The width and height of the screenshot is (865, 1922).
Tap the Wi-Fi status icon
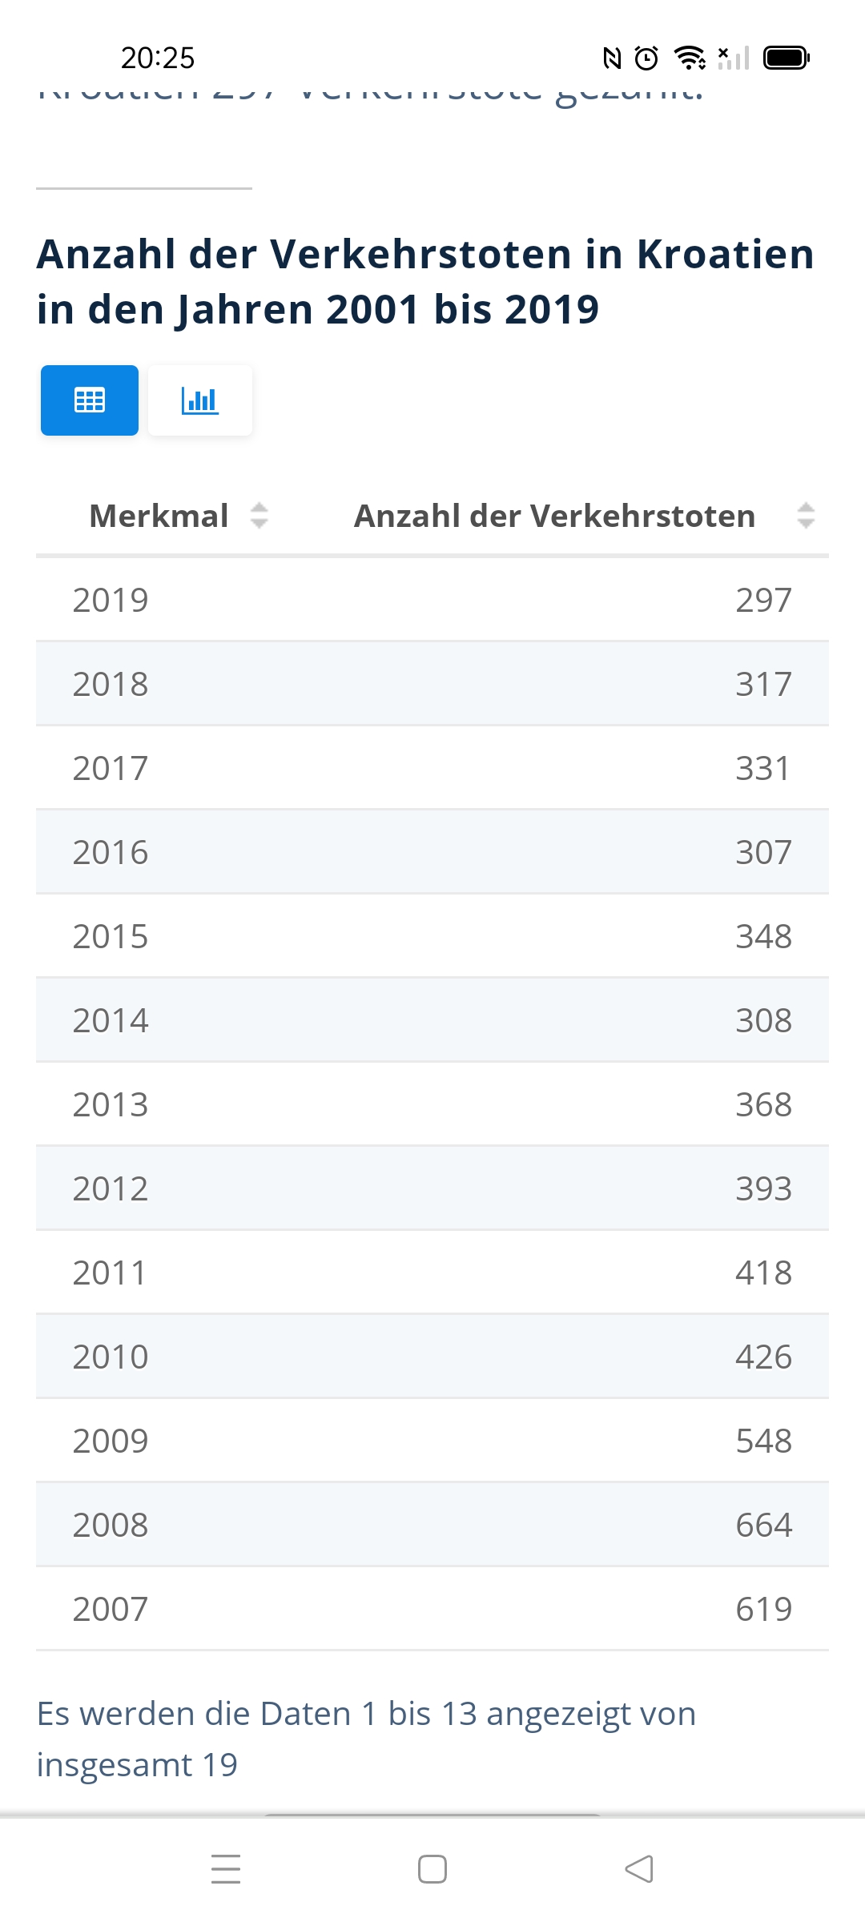point(690,58)
